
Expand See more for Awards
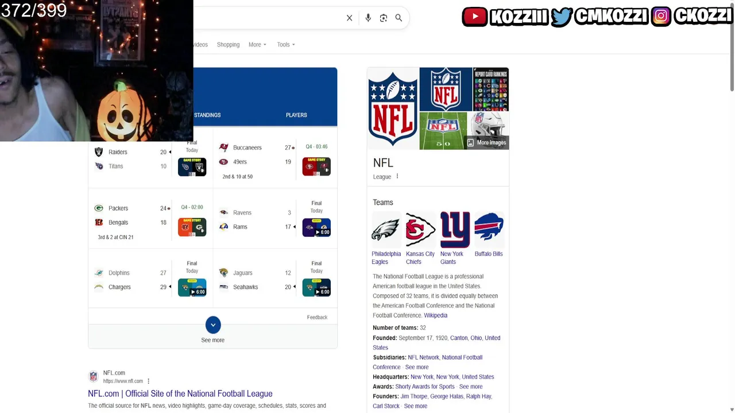[471, 387]
